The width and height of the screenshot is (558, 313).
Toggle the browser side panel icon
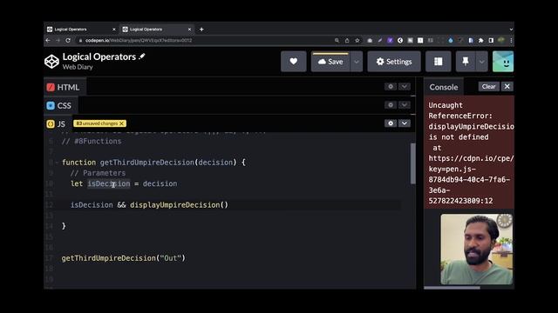coord(491,41)
